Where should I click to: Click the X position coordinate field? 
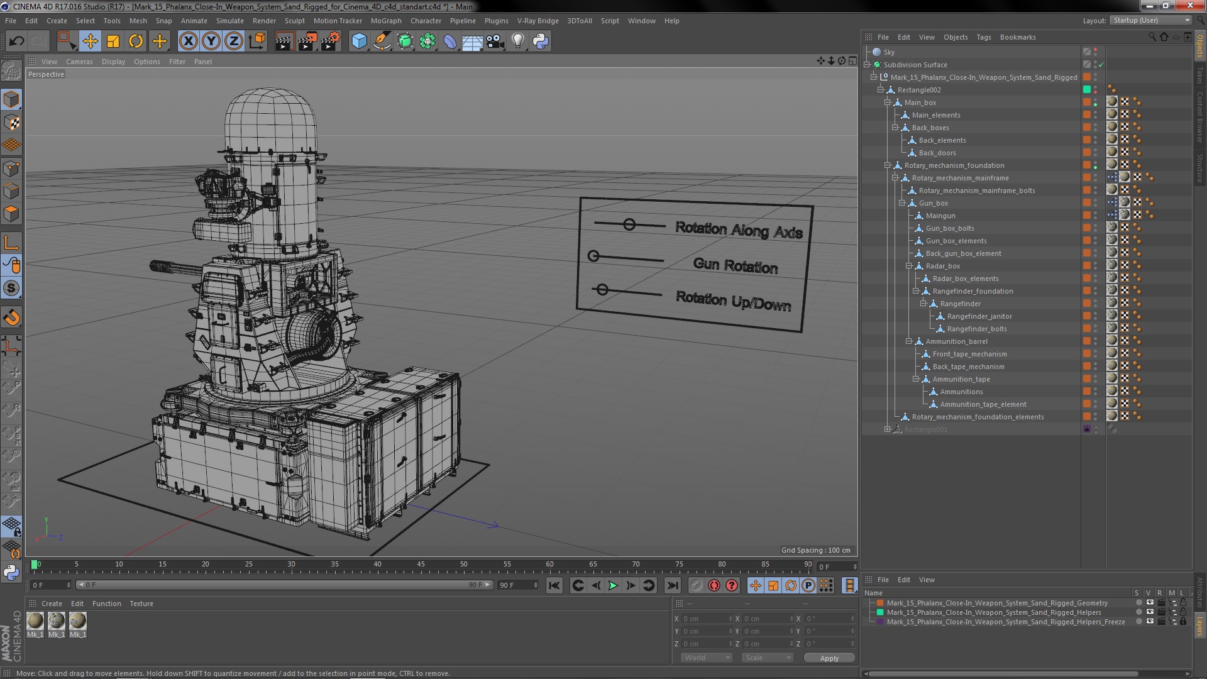point(707,619)
